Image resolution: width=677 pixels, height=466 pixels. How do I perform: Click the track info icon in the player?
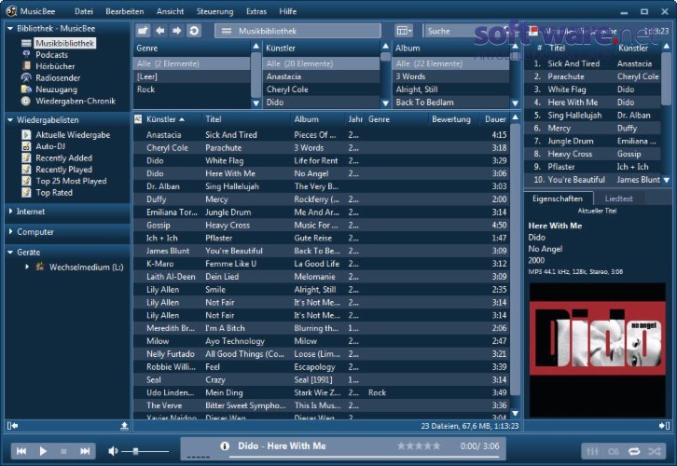click(225, 445)
